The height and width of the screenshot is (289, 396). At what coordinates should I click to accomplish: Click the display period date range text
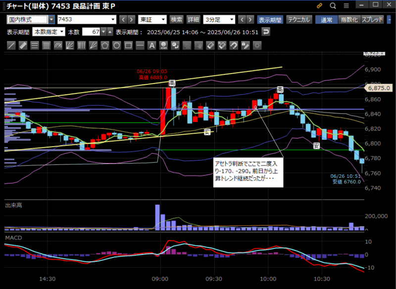point(202,32)
